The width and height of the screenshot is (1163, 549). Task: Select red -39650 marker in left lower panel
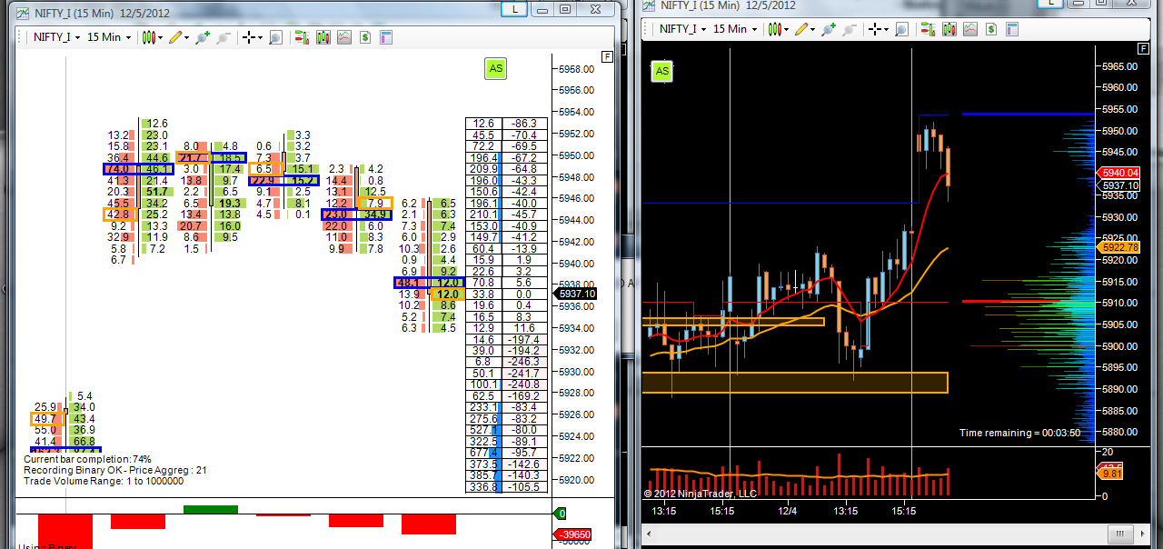[574, 534]
